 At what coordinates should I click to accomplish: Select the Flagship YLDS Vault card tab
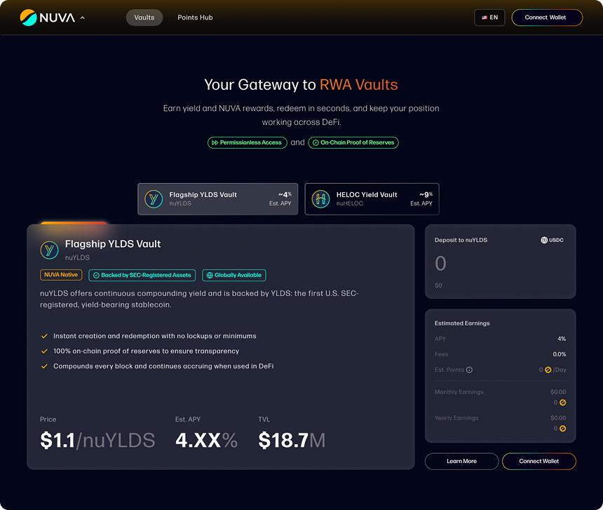point(217,199)
